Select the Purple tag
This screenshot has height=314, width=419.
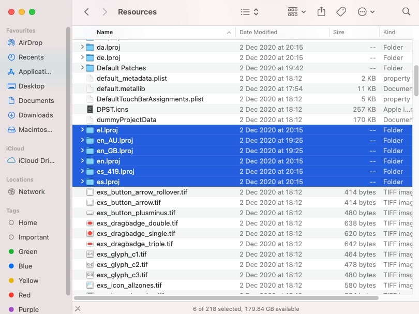coord(23,309)
